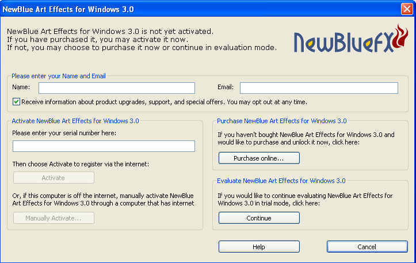Viewport: 416px width, 263px height.
Task: Click the Purchase NewBlue Art Effects section heading
Action: coord(281,121)
